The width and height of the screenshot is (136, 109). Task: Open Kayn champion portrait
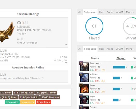coord(84,100)
